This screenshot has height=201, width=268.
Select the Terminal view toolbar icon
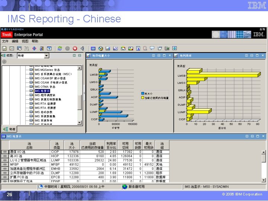tap(167, 48)
